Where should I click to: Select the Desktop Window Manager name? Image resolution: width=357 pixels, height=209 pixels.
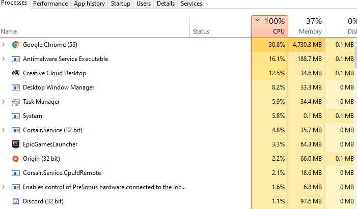[x=59, y=87]
